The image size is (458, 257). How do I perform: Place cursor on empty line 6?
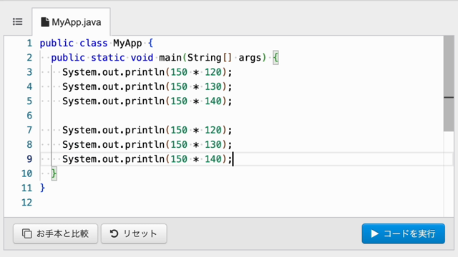point(243,116)
